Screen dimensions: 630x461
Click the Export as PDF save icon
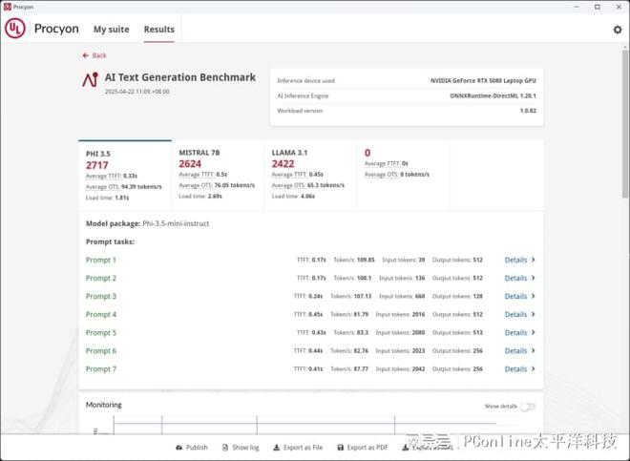tap(341, 448)
